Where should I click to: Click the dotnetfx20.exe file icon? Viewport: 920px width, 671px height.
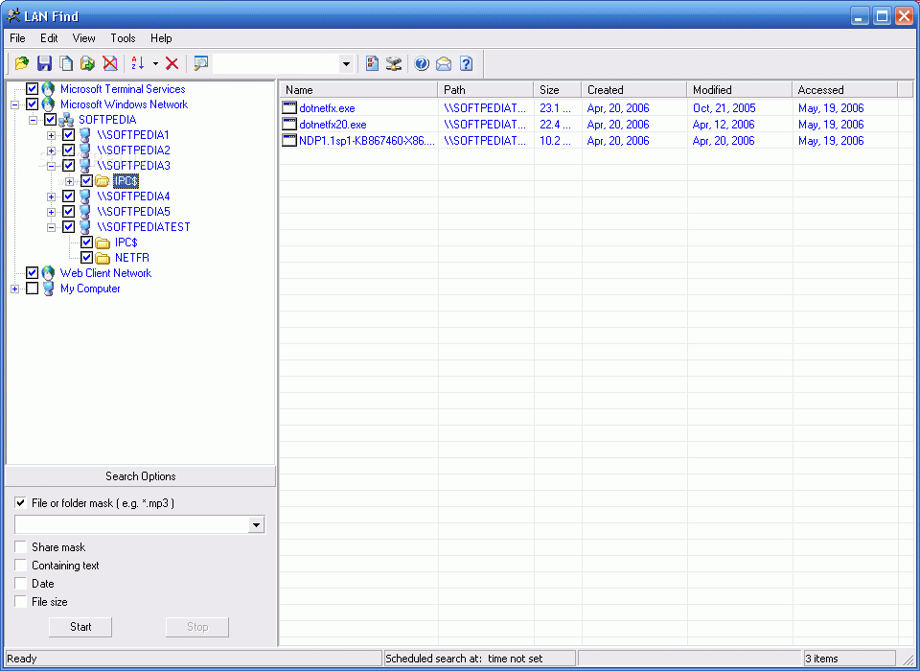[289, 124]
